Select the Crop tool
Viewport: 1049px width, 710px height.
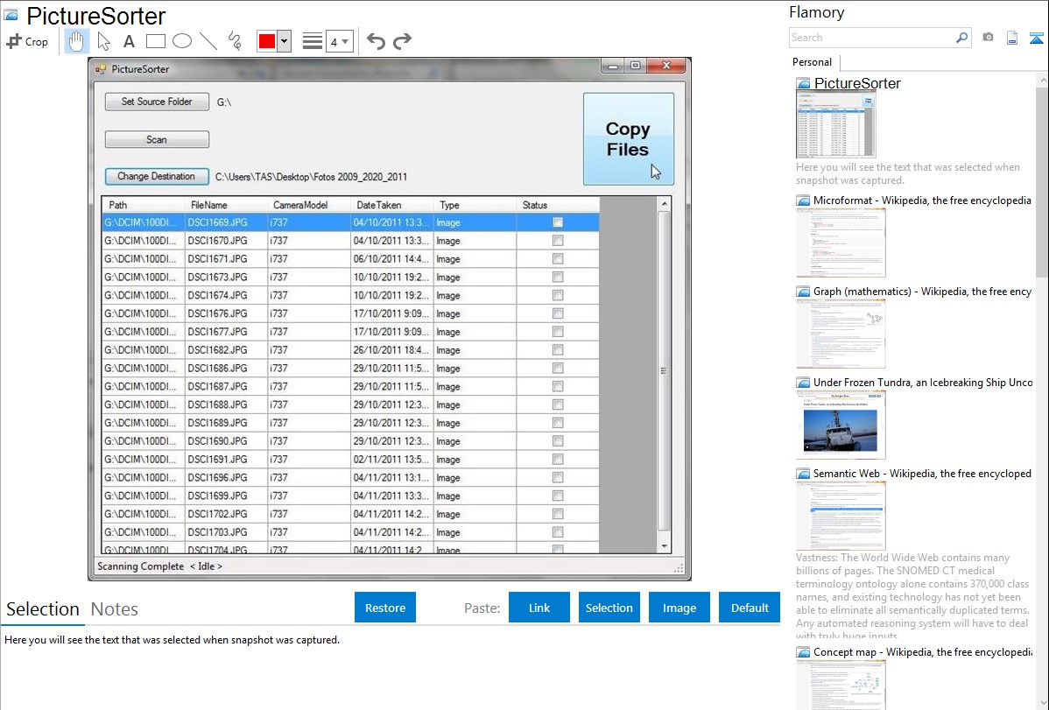(x=27, y=41)
